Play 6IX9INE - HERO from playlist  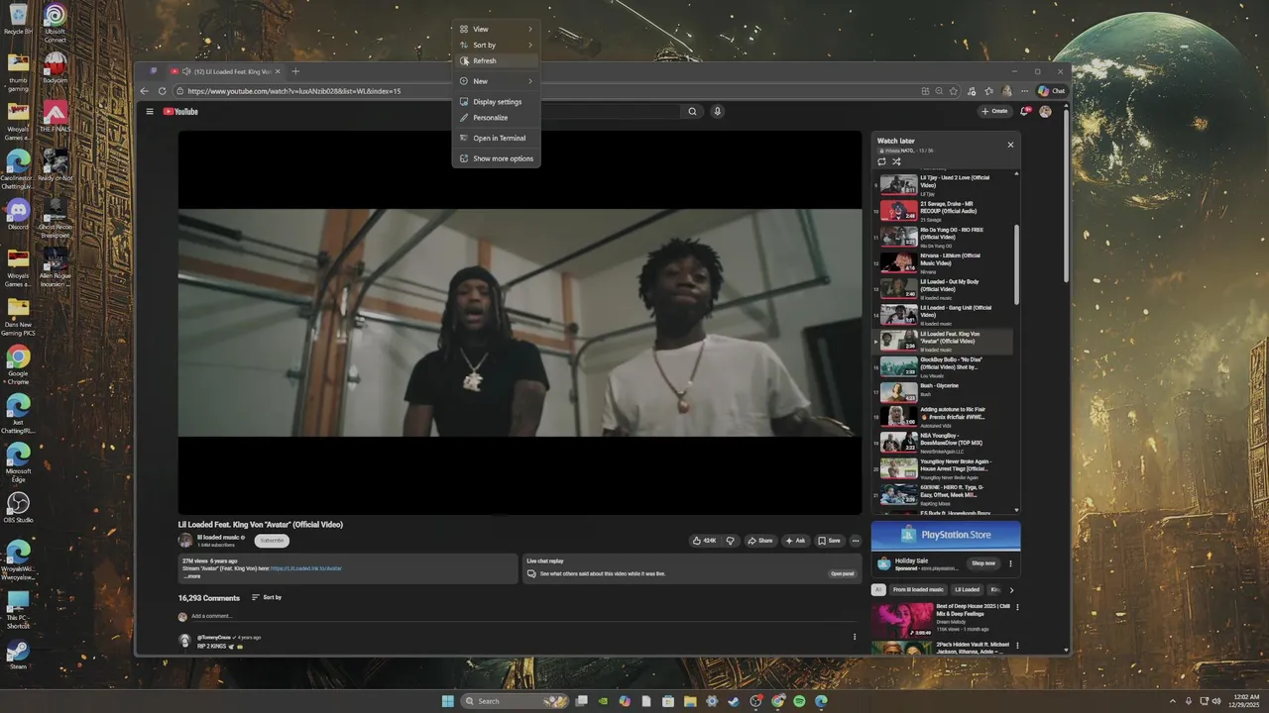click(945, 494)
